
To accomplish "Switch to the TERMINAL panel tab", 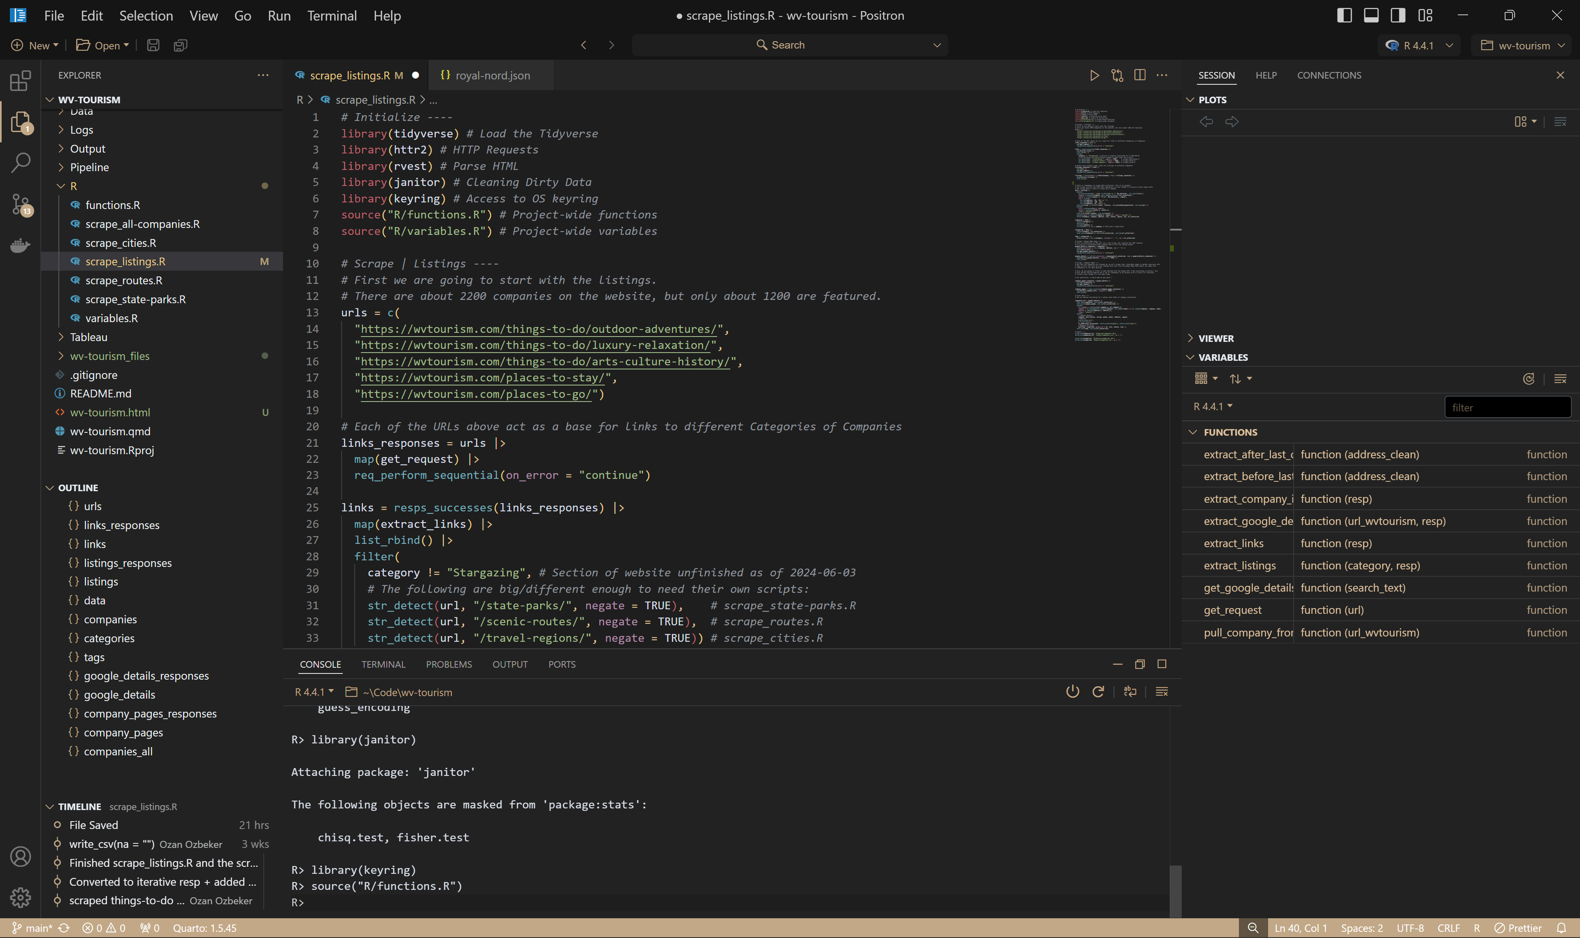I will tap(383, 664).
